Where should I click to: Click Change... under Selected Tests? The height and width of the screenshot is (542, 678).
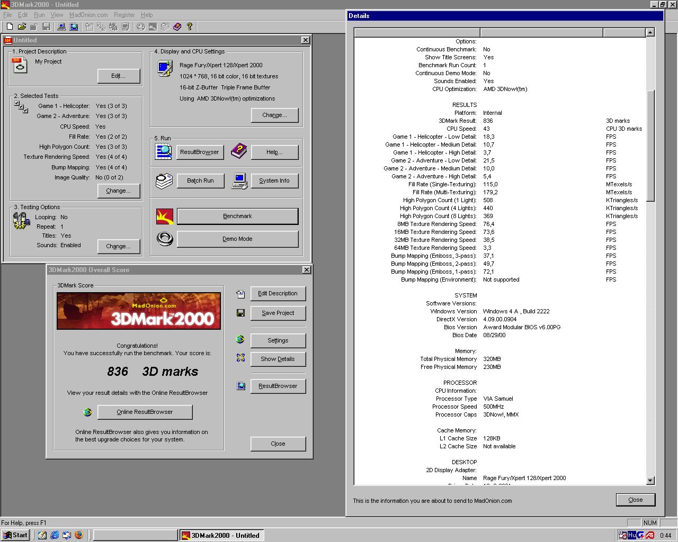119,191
